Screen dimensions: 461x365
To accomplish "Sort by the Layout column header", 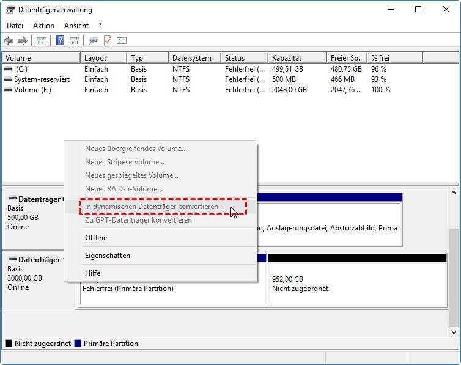I will [103, 58].
